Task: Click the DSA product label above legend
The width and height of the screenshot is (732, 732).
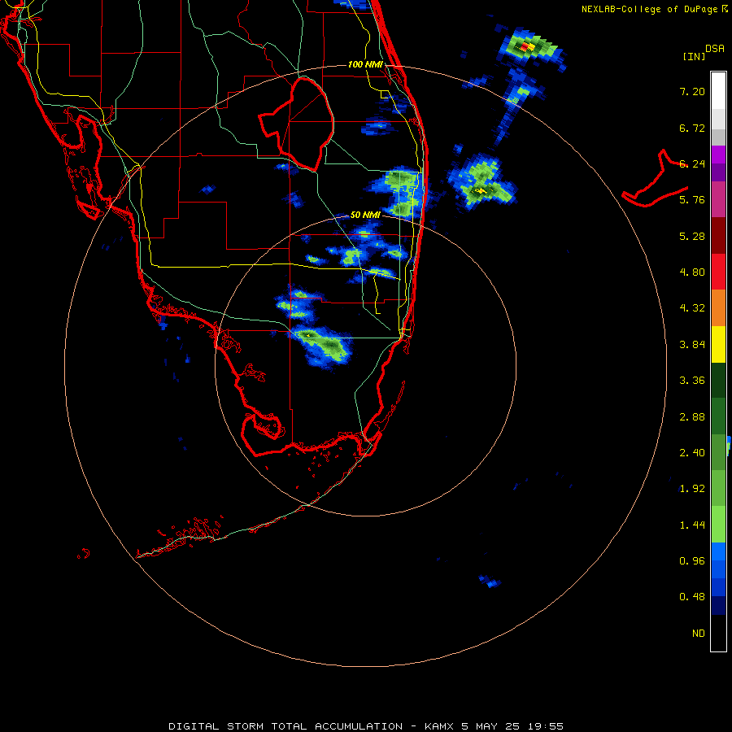Action: click(715, 49)
